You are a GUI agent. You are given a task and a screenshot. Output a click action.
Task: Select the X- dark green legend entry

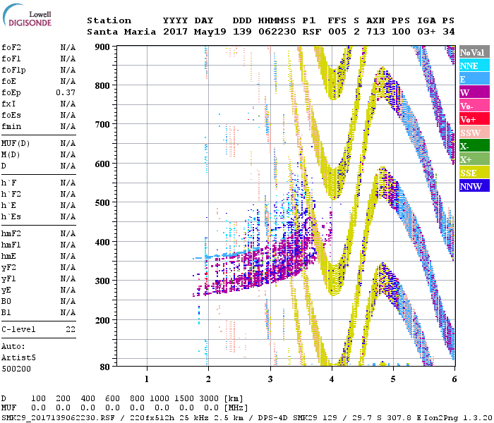click(x=474, y=146)
